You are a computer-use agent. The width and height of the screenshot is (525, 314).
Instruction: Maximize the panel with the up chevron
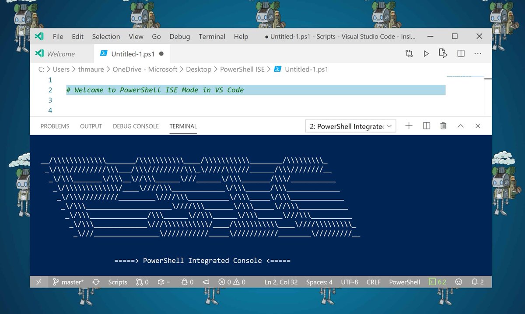460,126
